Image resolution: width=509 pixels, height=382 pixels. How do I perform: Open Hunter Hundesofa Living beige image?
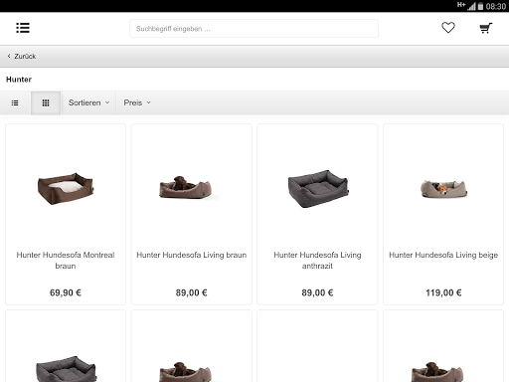[x=443, y=189]
